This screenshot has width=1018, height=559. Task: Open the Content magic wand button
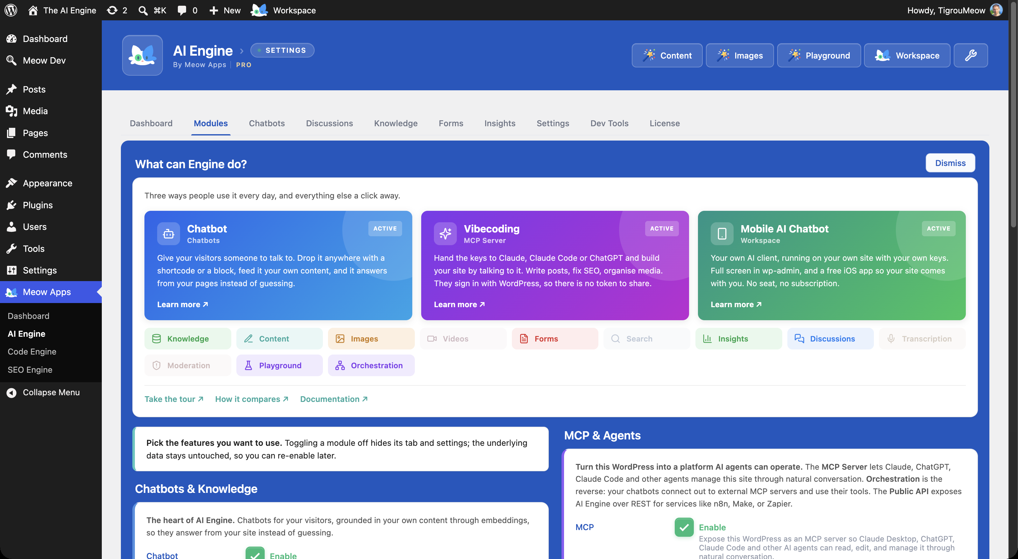pyautogui.click(x=667, y=55)
